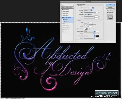
Task: Select the Down direction radio button
Action: click(x=88, y=15)
